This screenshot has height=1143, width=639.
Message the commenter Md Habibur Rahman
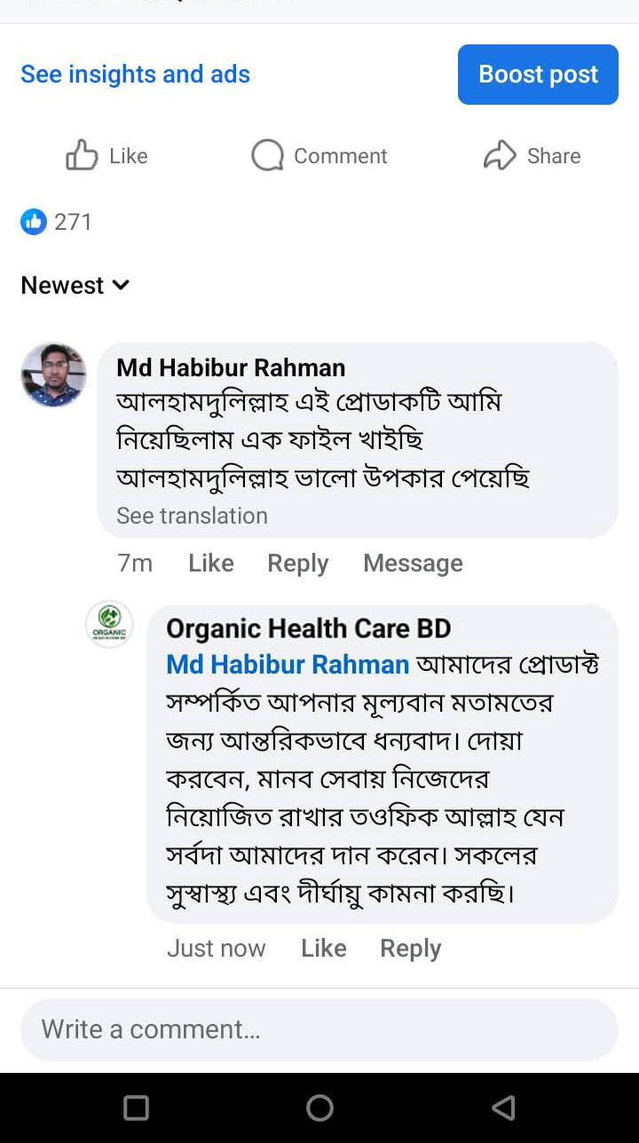(413, 564)
